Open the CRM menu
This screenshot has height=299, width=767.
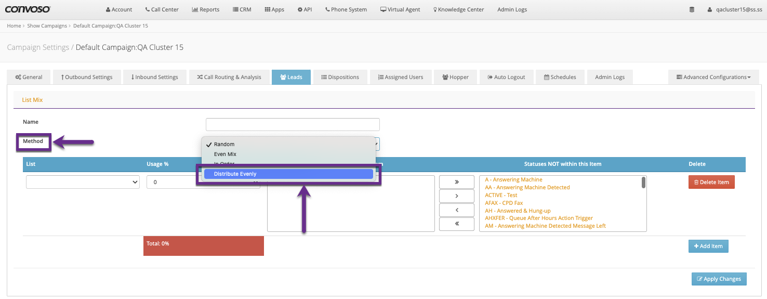click(x=242, y=9)
